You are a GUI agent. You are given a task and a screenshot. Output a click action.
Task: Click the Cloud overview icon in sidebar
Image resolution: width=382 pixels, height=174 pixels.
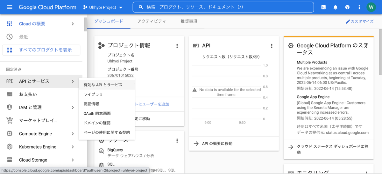coord(10,23)
